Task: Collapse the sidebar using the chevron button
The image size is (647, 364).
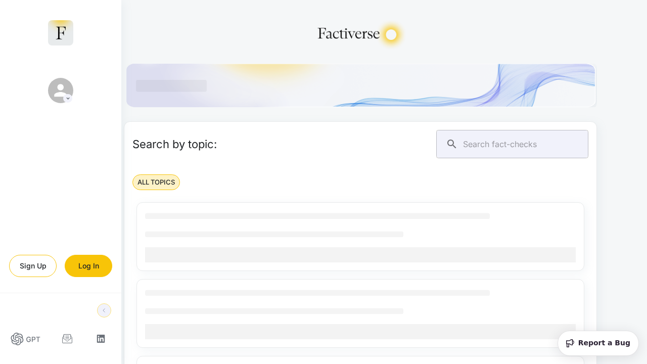Action: pyautogui.click(x=104, y=310)
